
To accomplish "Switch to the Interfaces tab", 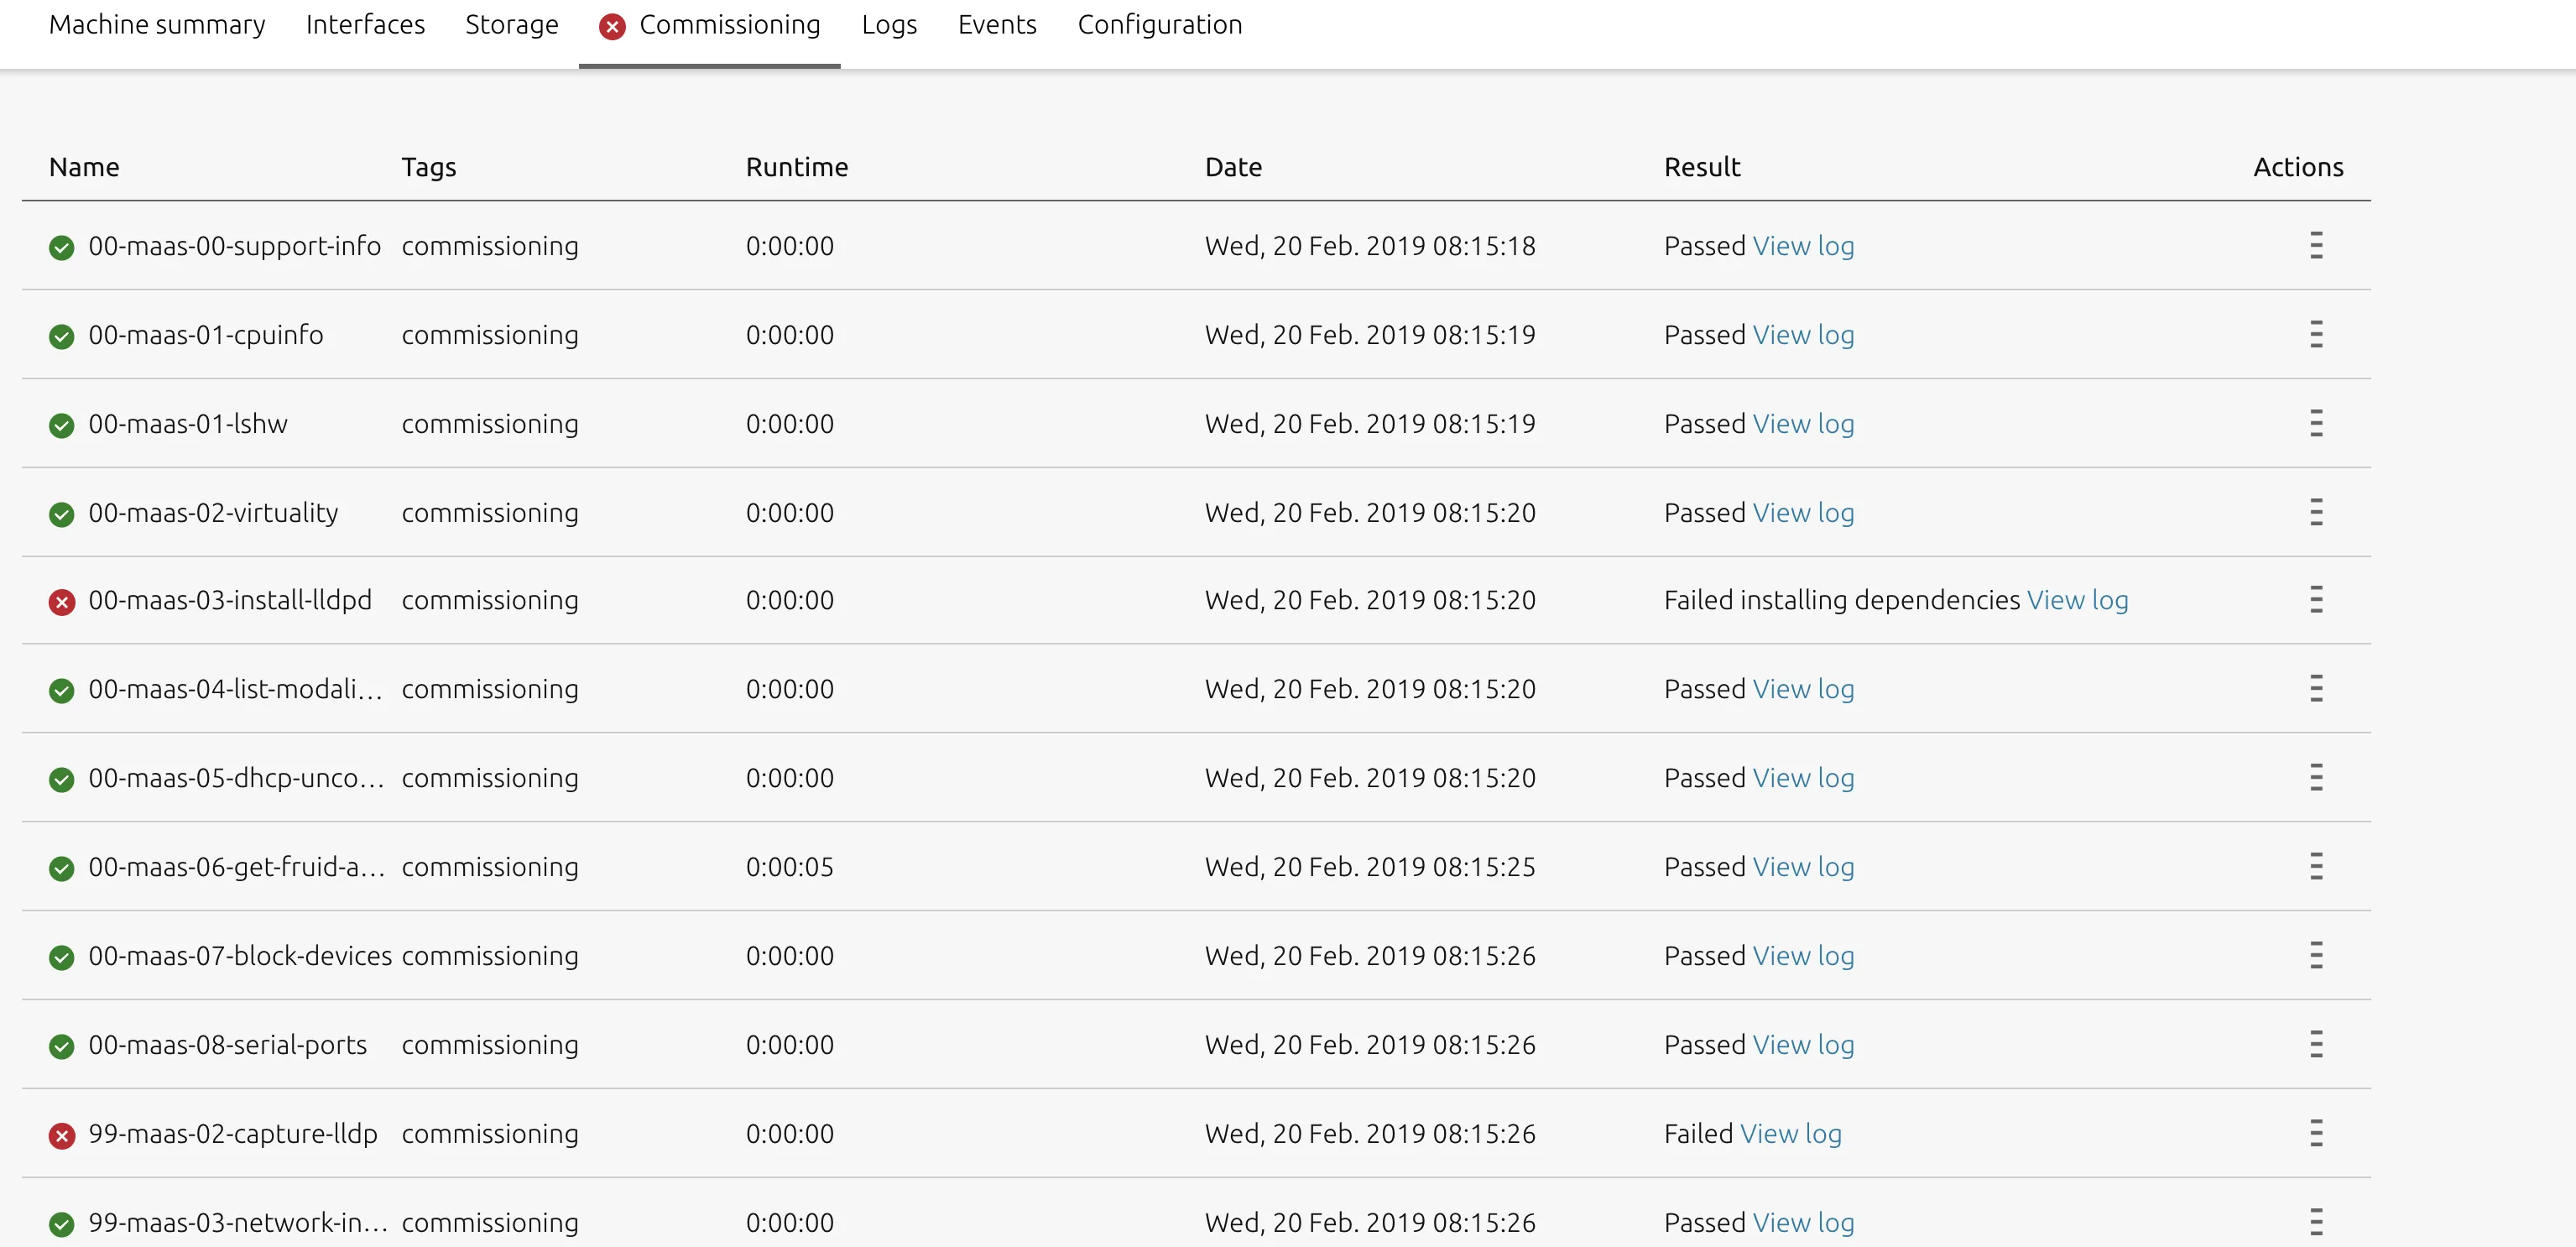I will click(365, 25).
